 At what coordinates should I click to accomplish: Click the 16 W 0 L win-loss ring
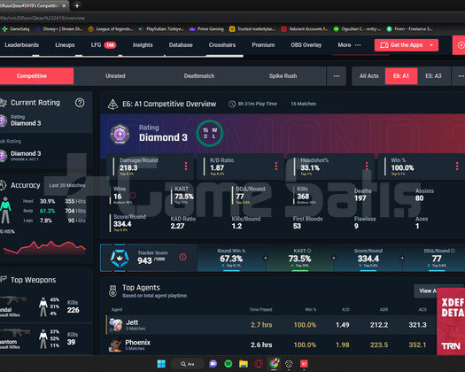(209, 133)
